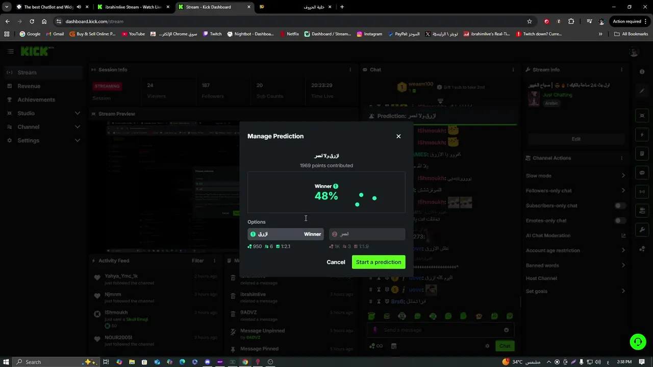Click lightning bolt icon in right toolbar

click(642, 135)
